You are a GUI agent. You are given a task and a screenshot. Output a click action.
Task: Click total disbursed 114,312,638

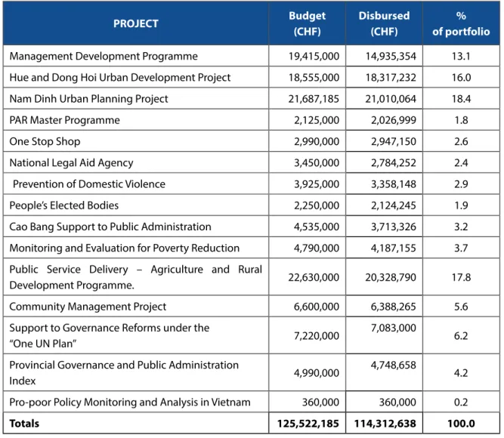[x=385, y=424]
